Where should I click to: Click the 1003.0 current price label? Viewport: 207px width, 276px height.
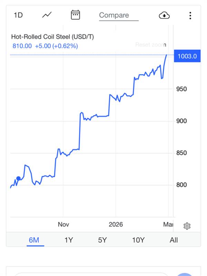click(x=187, y=56)
